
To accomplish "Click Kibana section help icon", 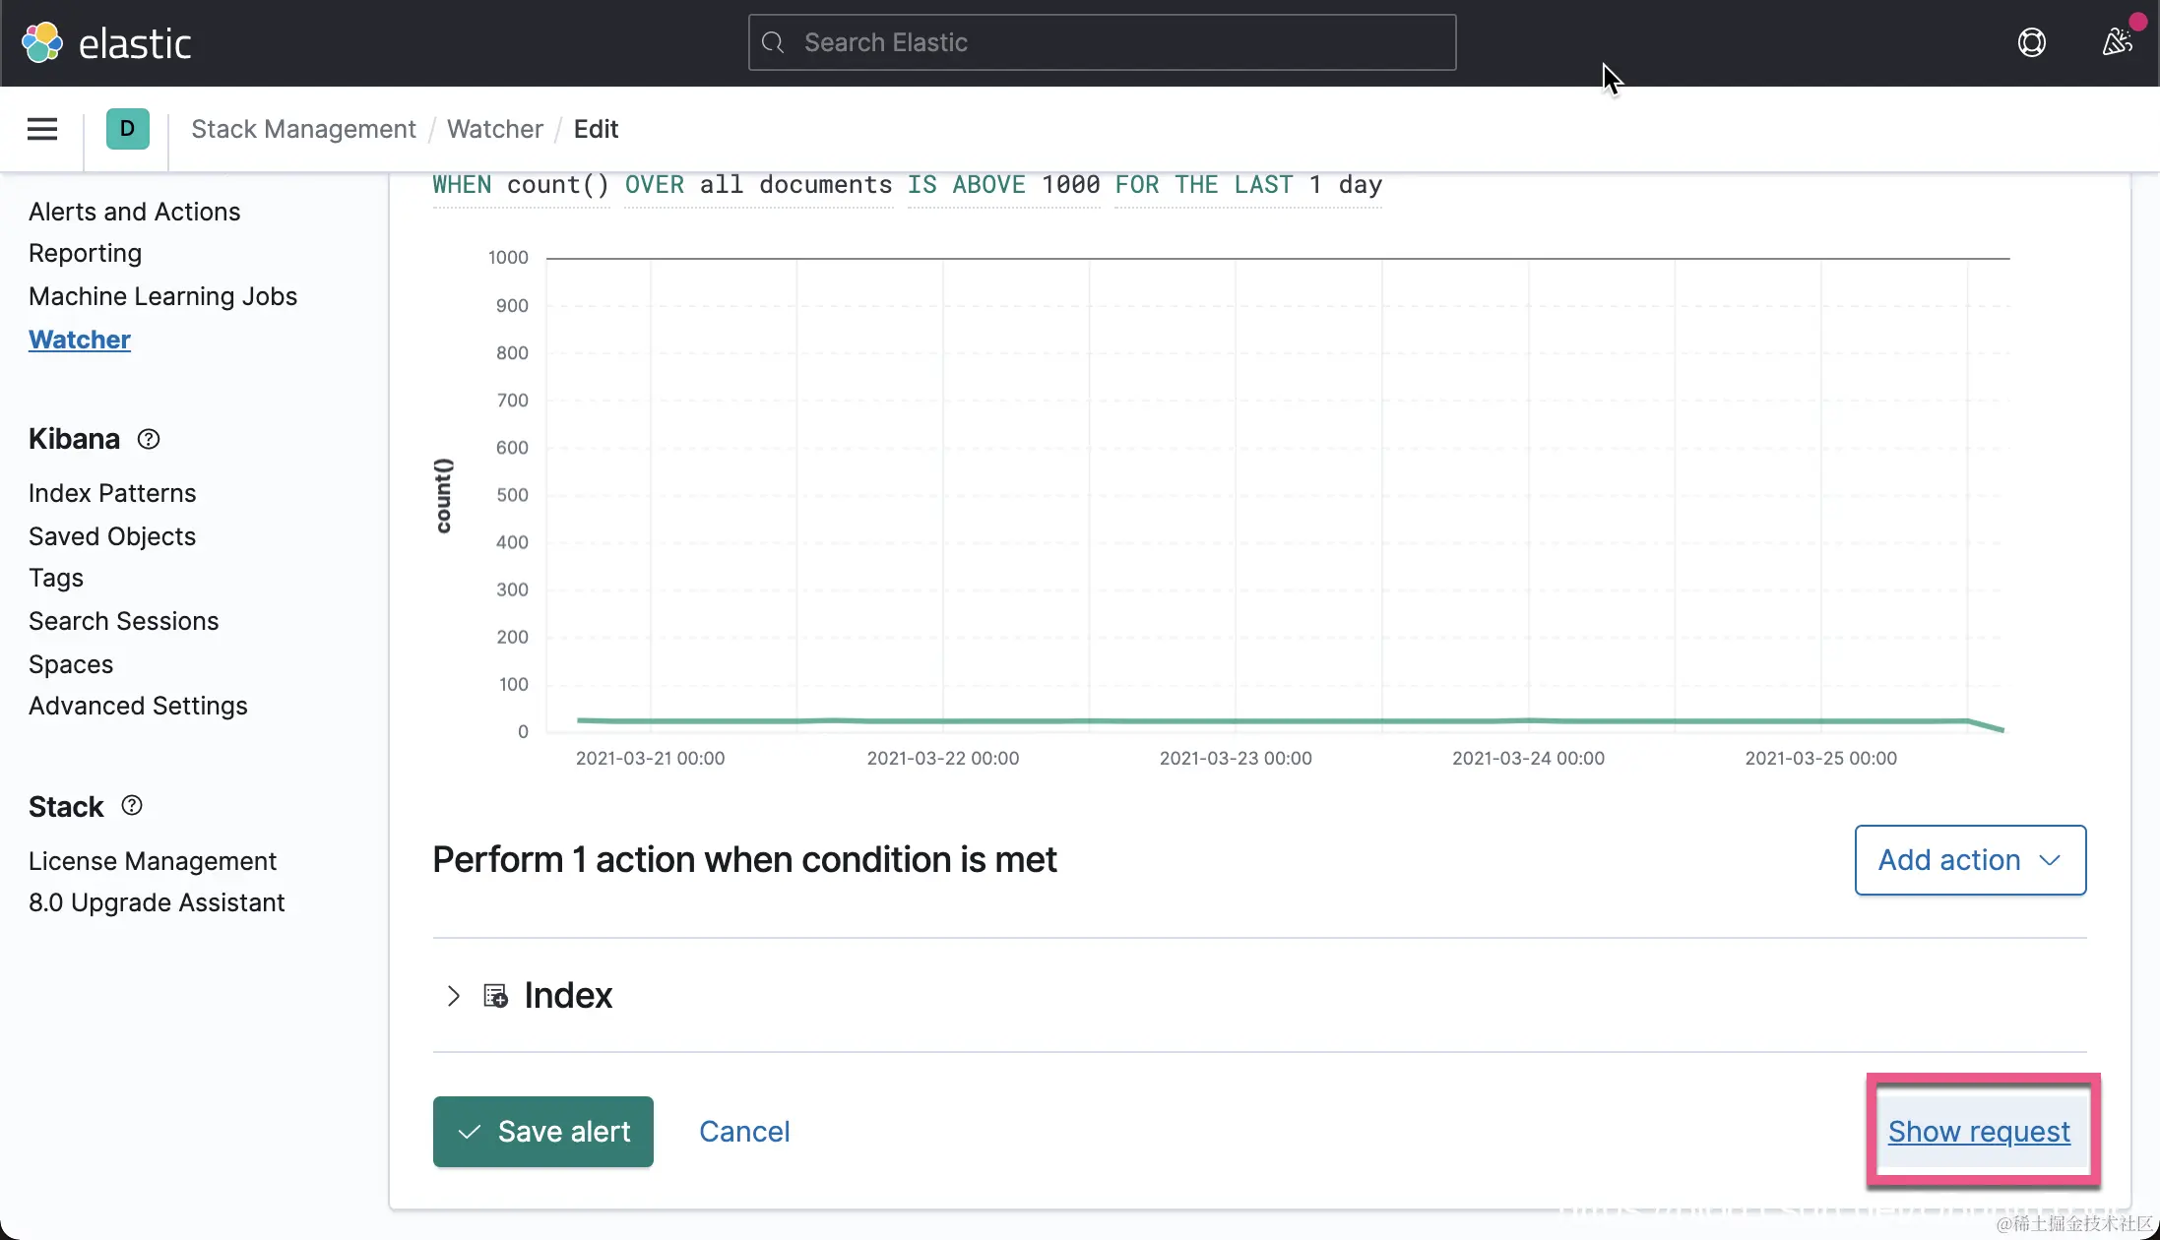I will pyautogui.click(x=149, y=439).
